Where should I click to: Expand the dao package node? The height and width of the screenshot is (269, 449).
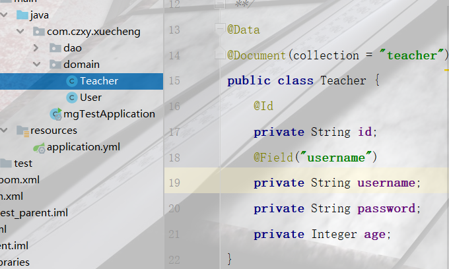pyautogui.click(x=36, y=48)
